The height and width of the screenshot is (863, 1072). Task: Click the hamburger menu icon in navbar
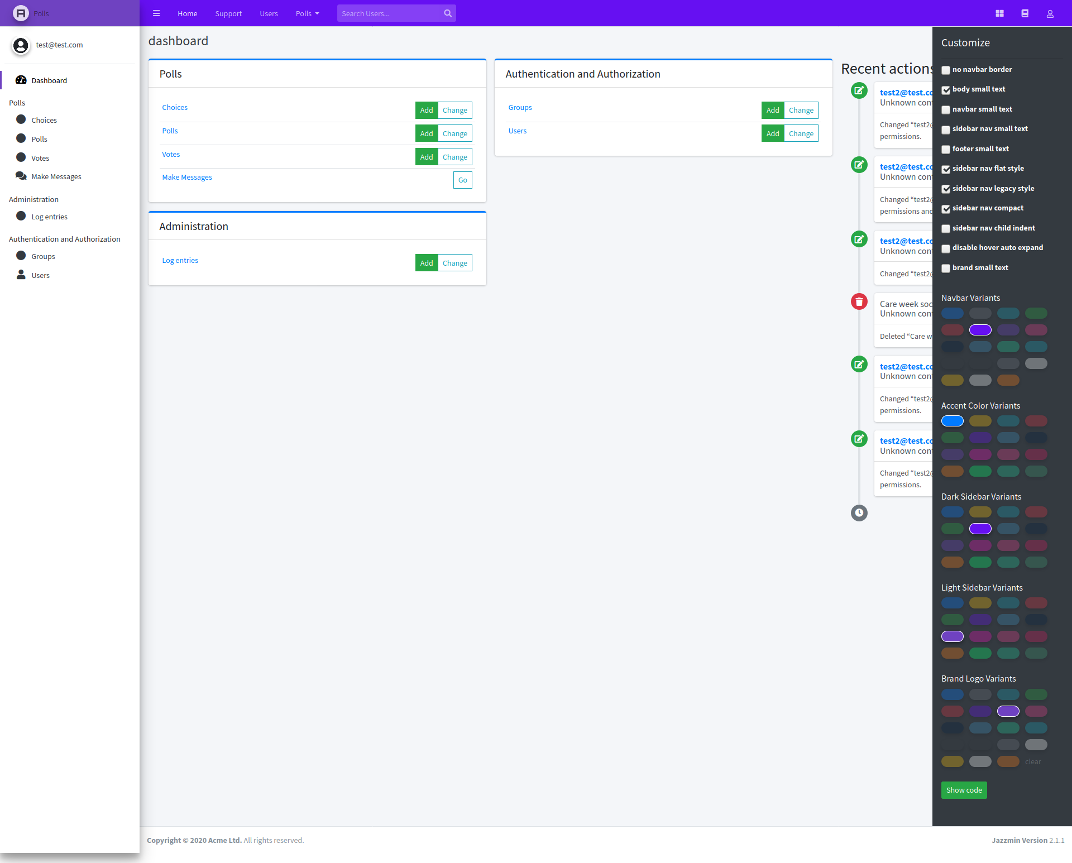[x=156, y=13]
